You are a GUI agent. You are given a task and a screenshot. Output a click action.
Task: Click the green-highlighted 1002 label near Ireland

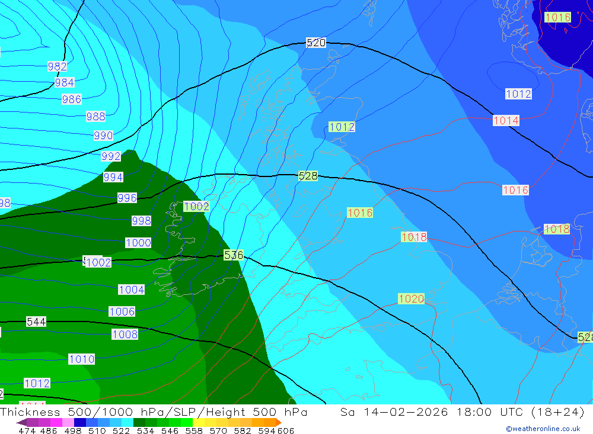tap(196, 207)
